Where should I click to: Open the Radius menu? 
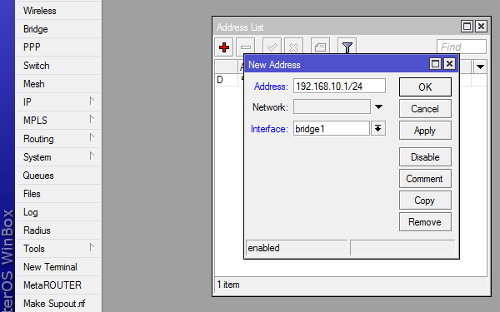coord(58,230)
